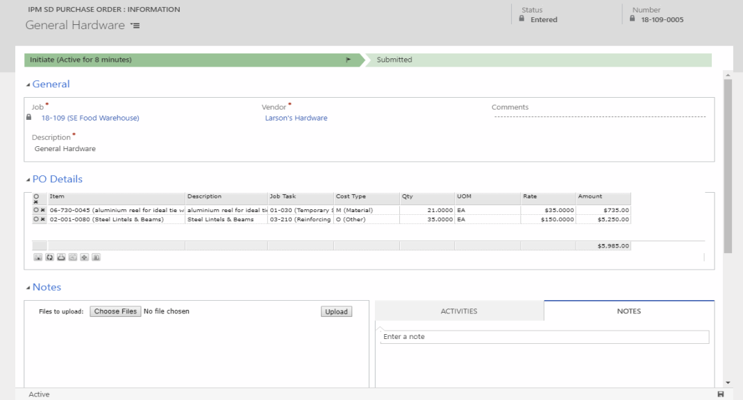Open the form selector menu beside General Hardware
The height and width of the screenshot is (400, 743).
point(135,26)
